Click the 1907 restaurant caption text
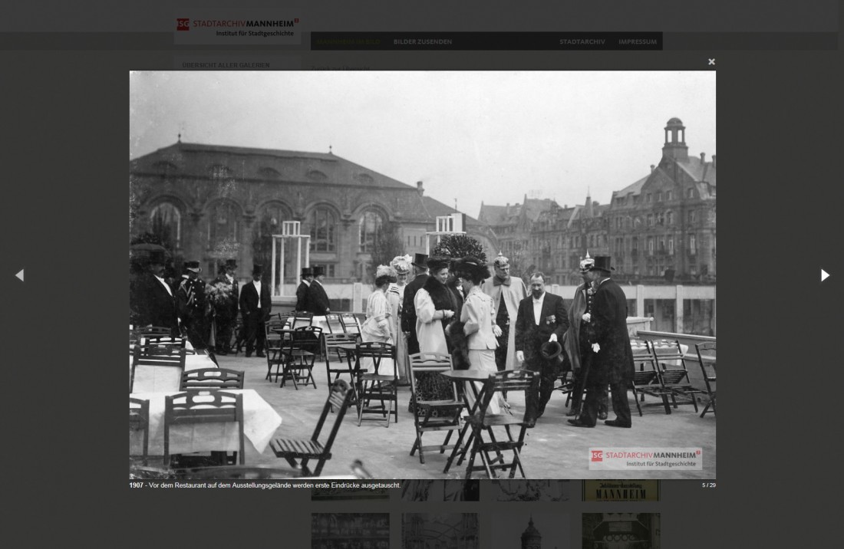The image size is (844, 549). pyautogui.click(x=265, y=485)
